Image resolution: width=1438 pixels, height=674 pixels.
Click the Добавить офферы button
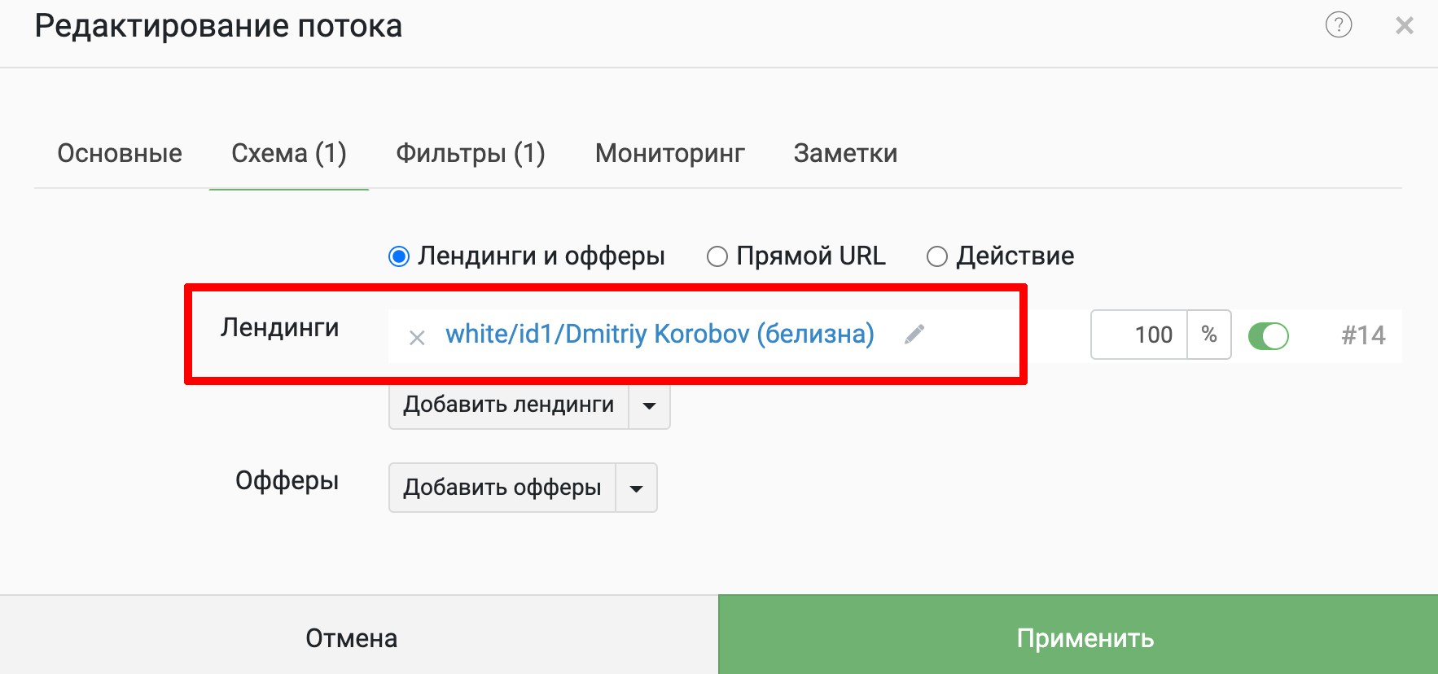click(x=502, y=488)
